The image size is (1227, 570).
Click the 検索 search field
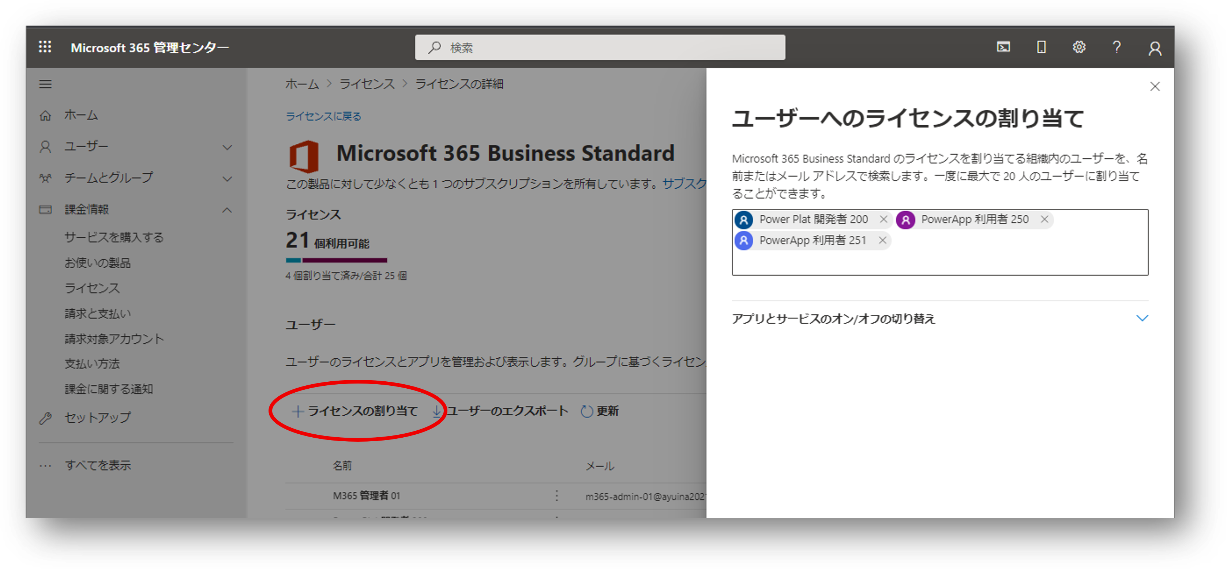(600, 47)
